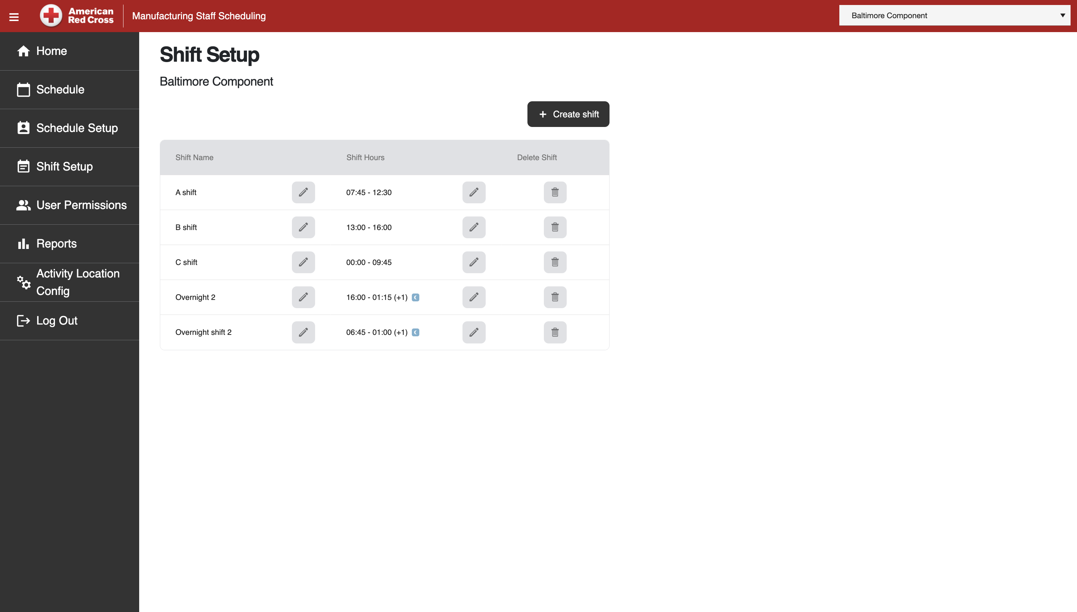Click the Baltimore Component subtitle under the heading
1077x612 pixels.
tap(216, 82)
